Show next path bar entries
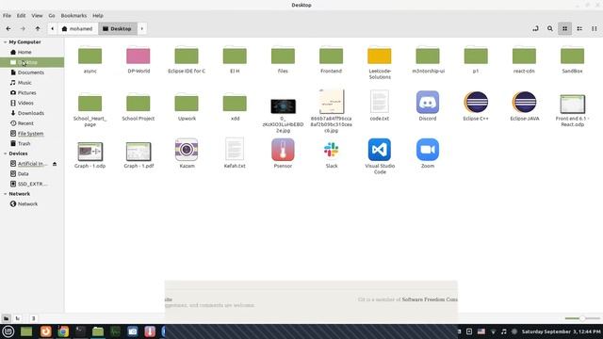The height and width of the screenshot is (339, 603). tap(142, 29)
